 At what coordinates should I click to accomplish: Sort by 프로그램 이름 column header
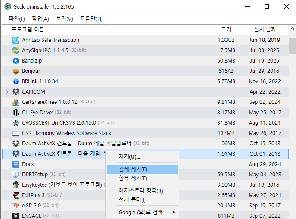click(107, 29)
